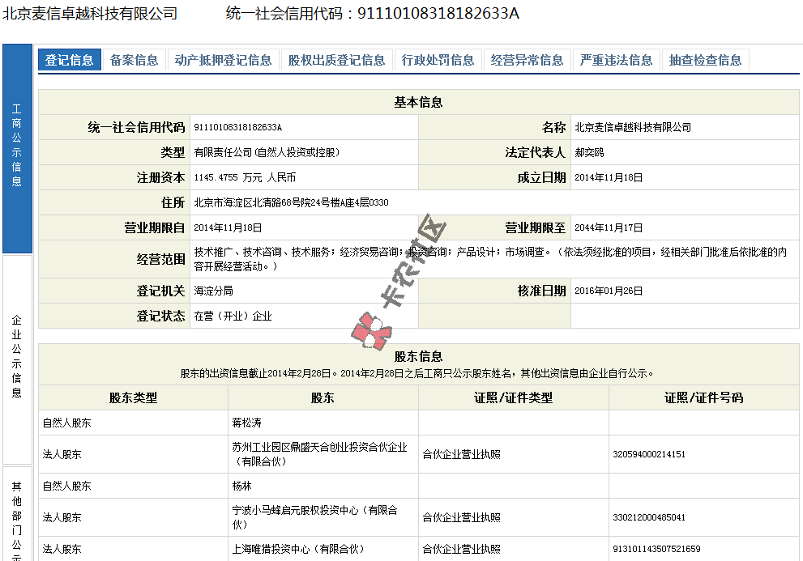Click the address 北京市海淀区北清路68号院
The image size is (803, 561).
[252, 202]
